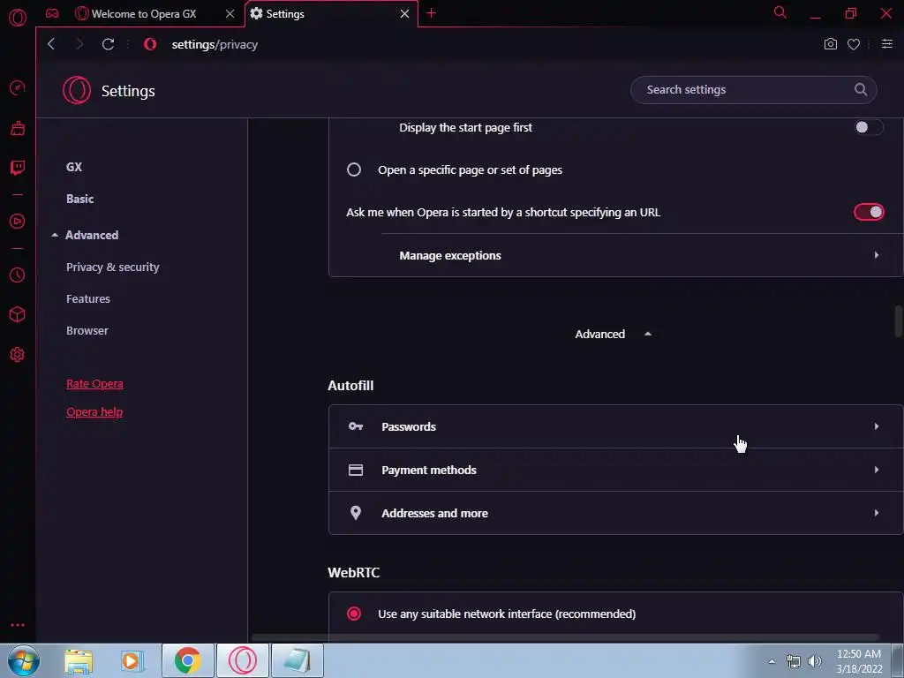Open Basic settings section
This screenshot has height=678, width=904.
(80, 199)
